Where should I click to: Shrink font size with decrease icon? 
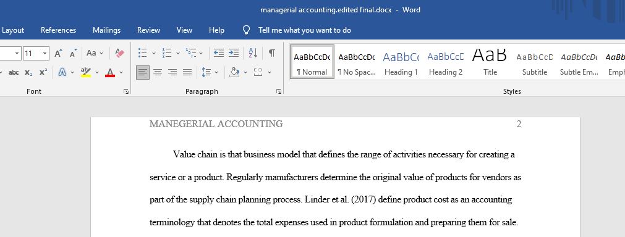click(x=73, y=53)
